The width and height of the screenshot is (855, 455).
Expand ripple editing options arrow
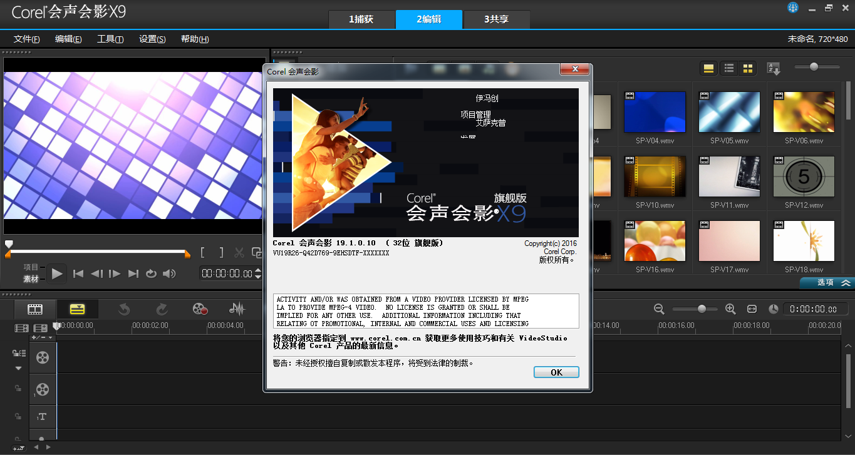click(18, 369)
